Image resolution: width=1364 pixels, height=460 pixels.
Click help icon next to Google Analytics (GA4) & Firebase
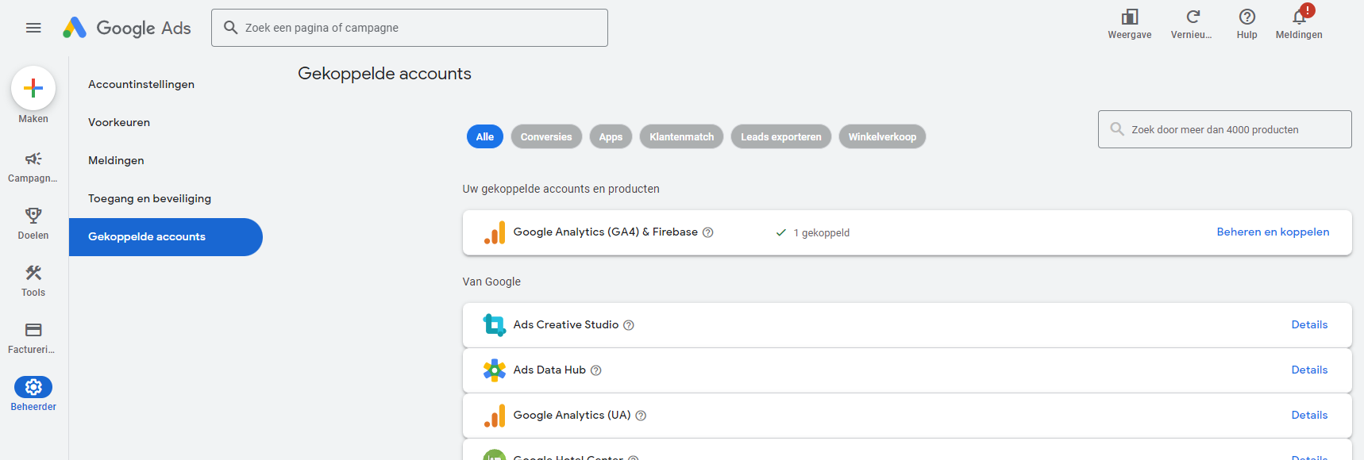(708, 232)
